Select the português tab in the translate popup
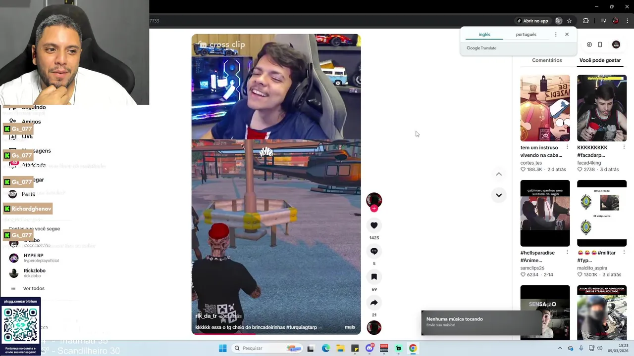This screenshot has width=634, height=356. pyautogui.click(x=526, y=35)
